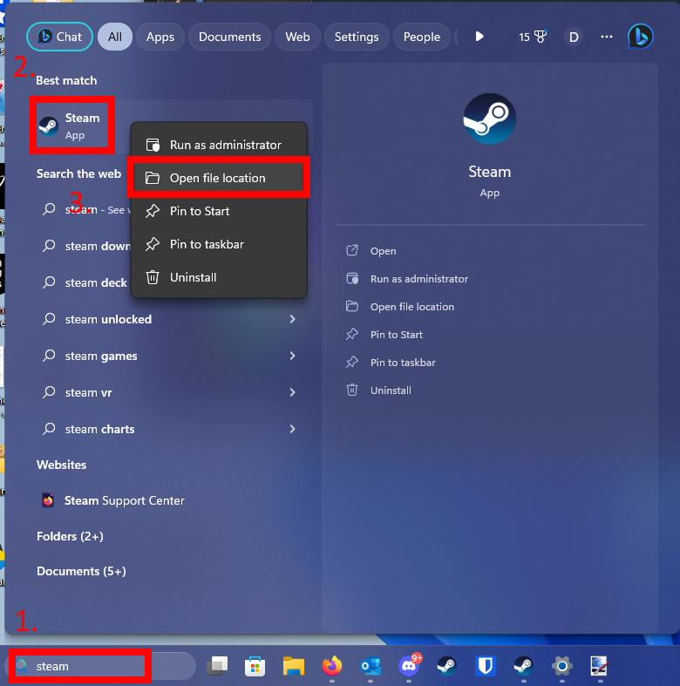Image resolution: width=680 pixels, height=686 pixels.
Task: Select the All filter tab
Action: pyautogui.click(x=115, y=37)
